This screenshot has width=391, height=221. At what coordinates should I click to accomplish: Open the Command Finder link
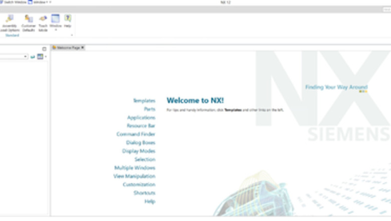click(136, 135)
